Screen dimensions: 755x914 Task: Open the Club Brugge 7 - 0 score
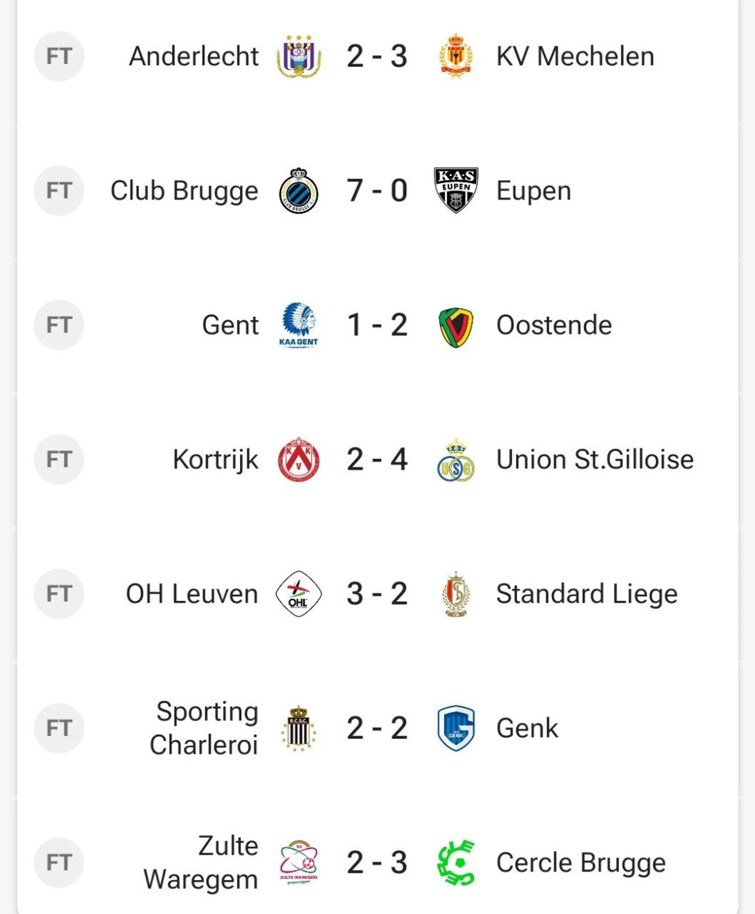click(377, 190)
